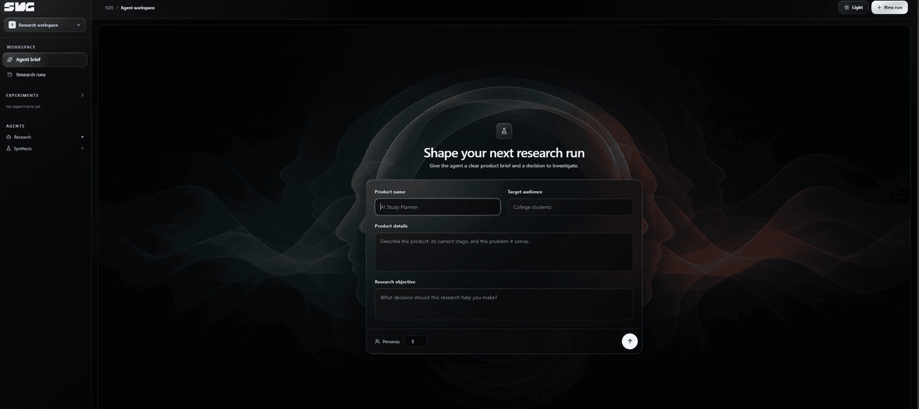Screen dimensions: 919x409
Task: Click the Agent brief sparkle icon
Action: click(10, 60)
